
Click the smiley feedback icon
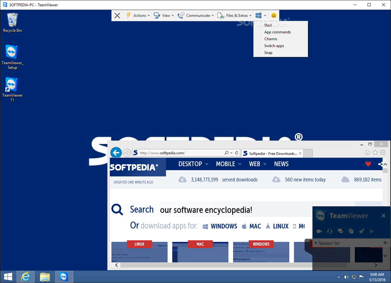pyautogui.click(x=274, y=15)
